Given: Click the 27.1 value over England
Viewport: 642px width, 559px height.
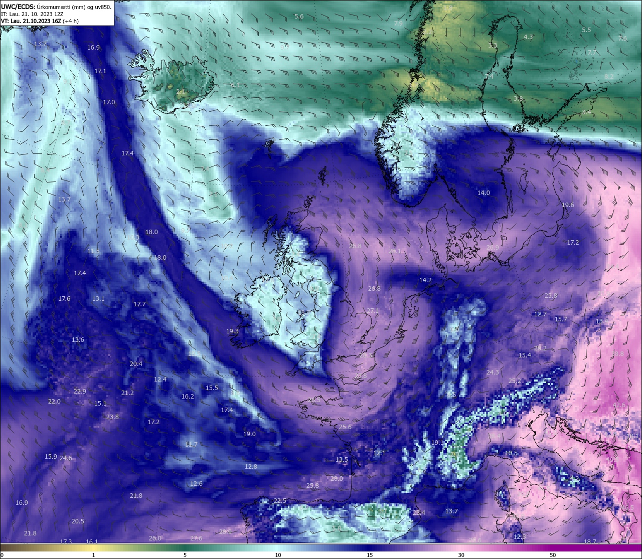Looking at the screenshot, I should pyautogui.click(x=372, y=310).
